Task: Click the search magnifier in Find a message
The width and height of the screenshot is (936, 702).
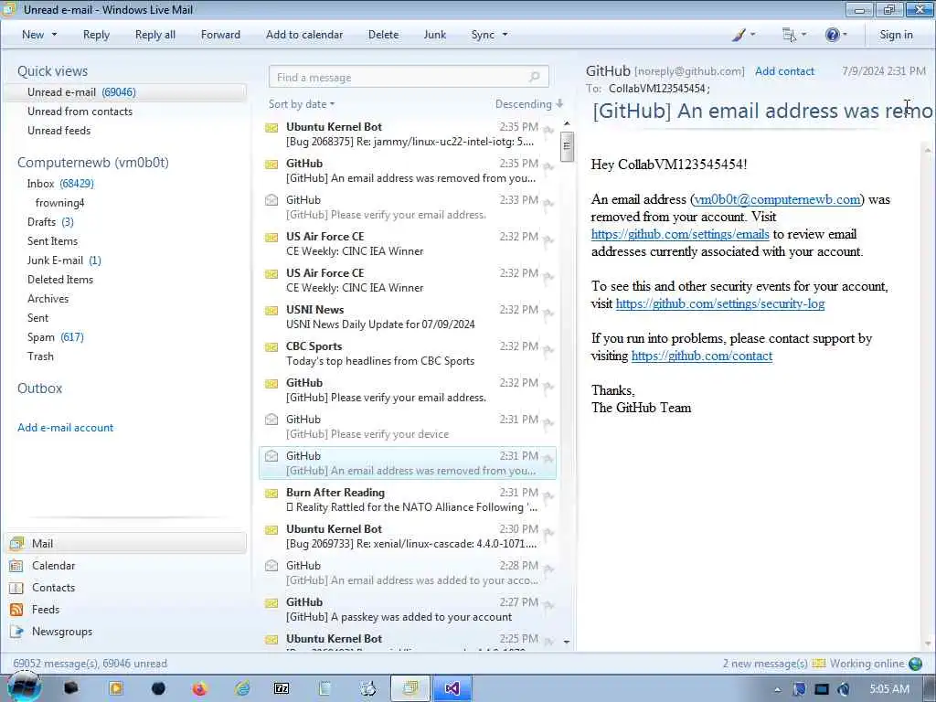Action: click(x=534, y=77)
